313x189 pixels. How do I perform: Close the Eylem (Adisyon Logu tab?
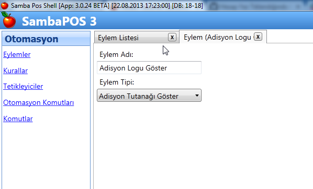click(x=258, y=37)
